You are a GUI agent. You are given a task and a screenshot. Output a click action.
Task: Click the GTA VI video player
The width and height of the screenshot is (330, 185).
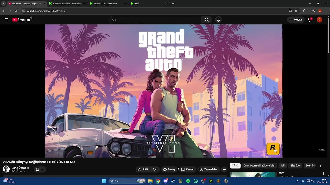point(164,91)
